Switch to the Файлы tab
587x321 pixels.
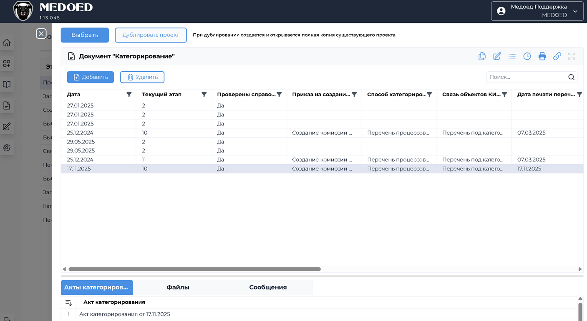pyautogui.click(x=178, y=287)
